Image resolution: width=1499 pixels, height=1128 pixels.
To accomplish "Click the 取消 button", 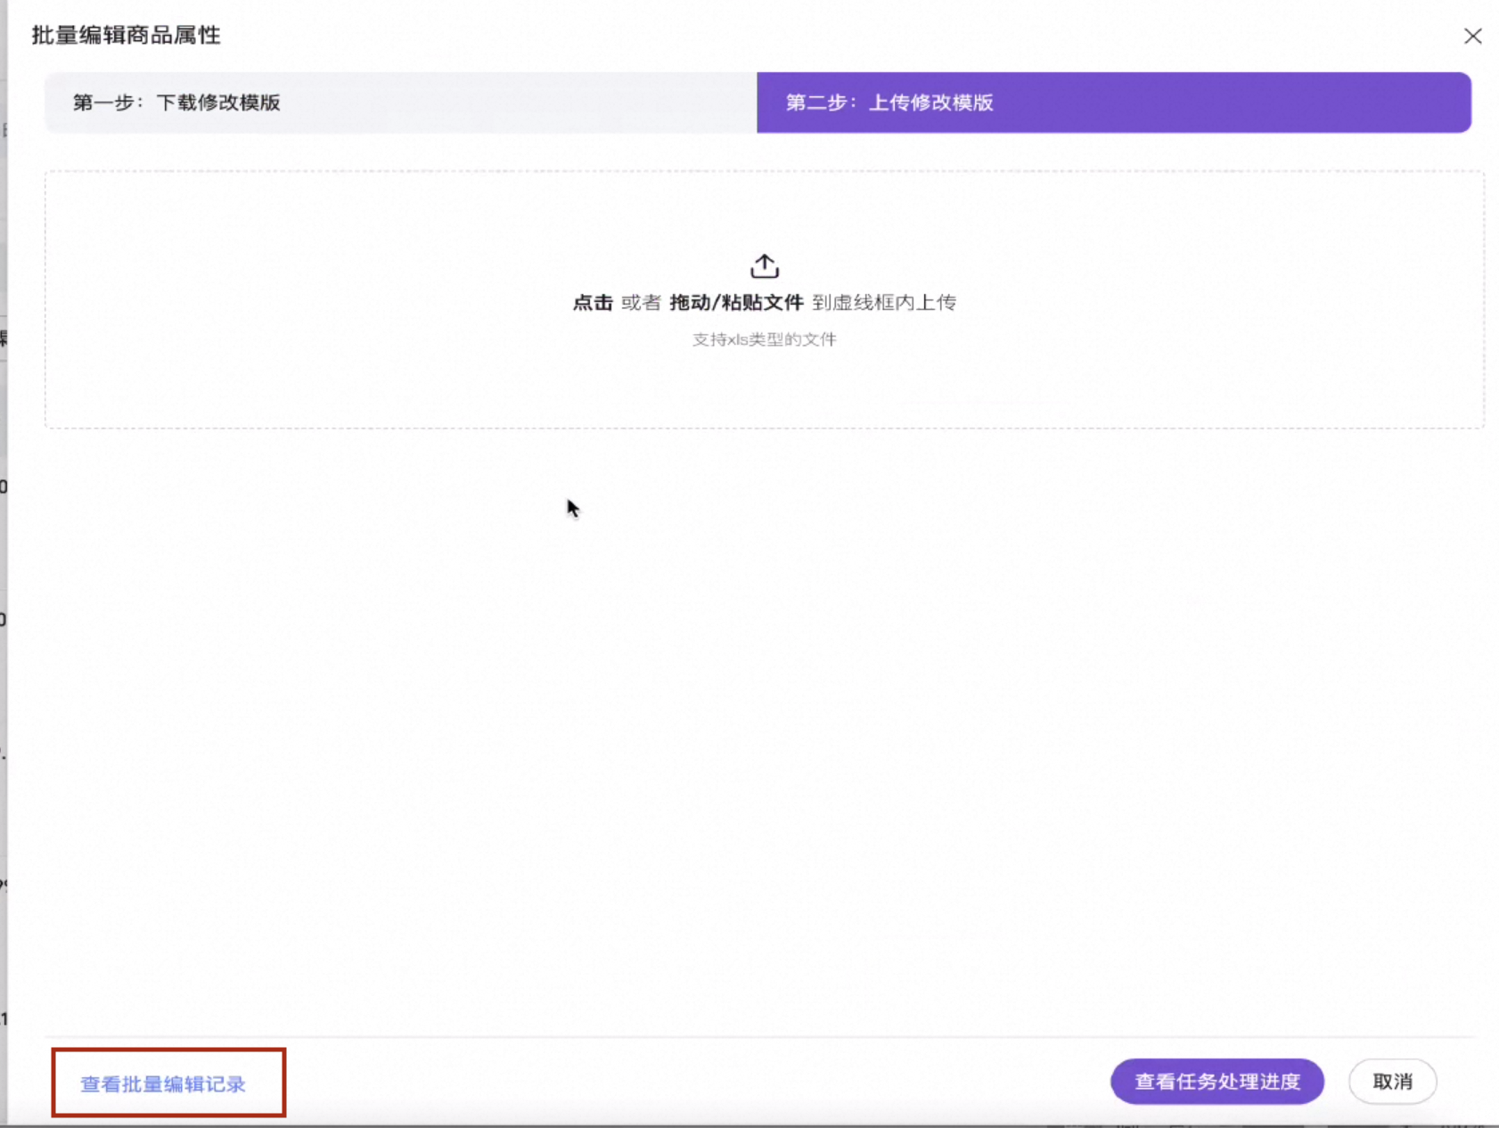I will pyautogui.click(x=1392, y=1081).
